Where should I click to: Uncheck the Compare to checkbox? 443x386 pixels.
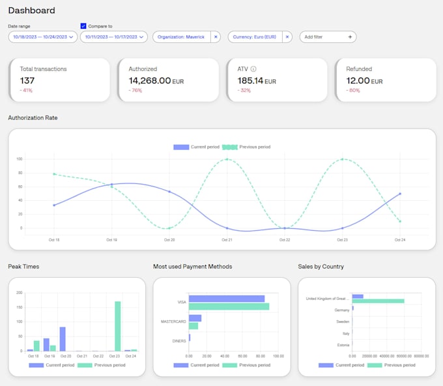(83, 26)
